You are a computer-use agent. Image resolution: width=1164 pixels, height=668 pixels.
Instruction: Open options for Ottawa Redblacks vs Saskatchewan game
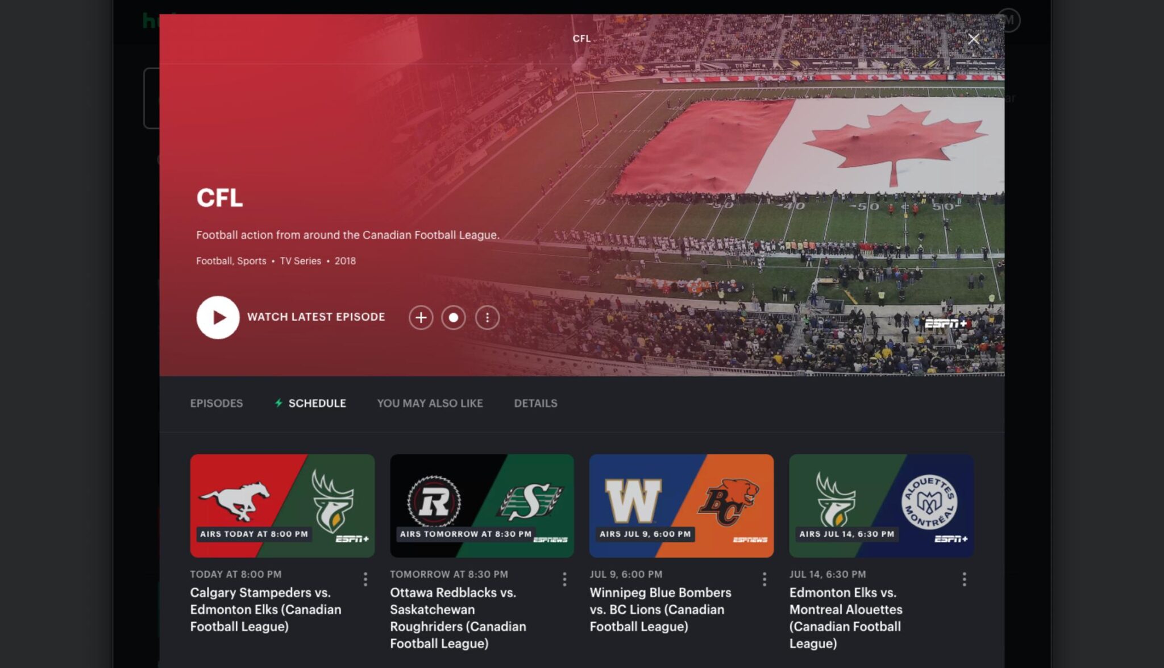click(x=564, y=579)
